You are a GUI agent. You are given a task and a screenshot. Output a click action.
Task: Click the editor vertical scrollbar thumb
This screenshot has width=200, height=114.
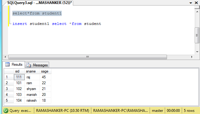point(197,35)
